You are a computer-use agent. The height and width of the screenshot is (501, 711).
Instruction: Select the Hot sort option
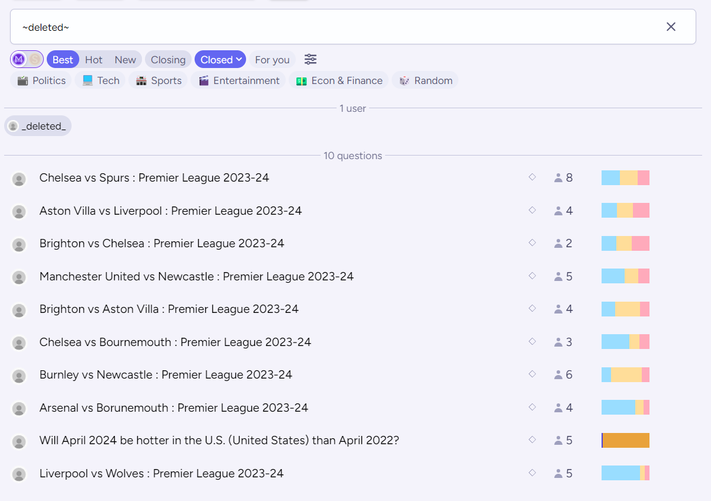coord(93,60)
